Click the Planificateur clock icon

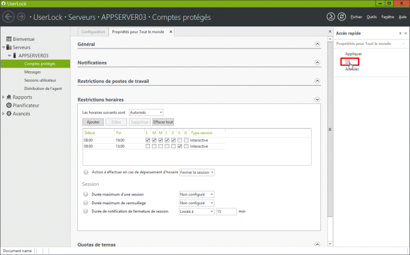[9, 105]
